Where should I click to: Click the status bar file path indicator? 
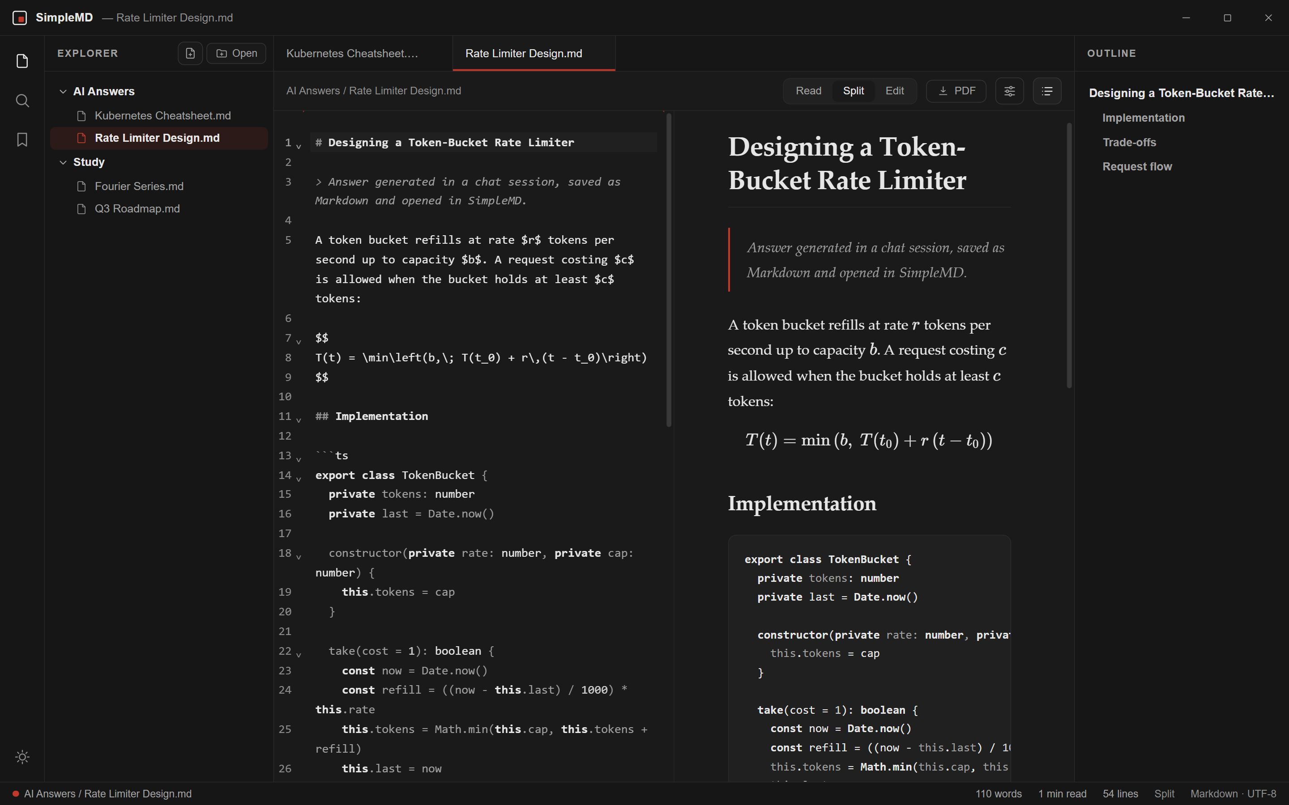[102, 794]
